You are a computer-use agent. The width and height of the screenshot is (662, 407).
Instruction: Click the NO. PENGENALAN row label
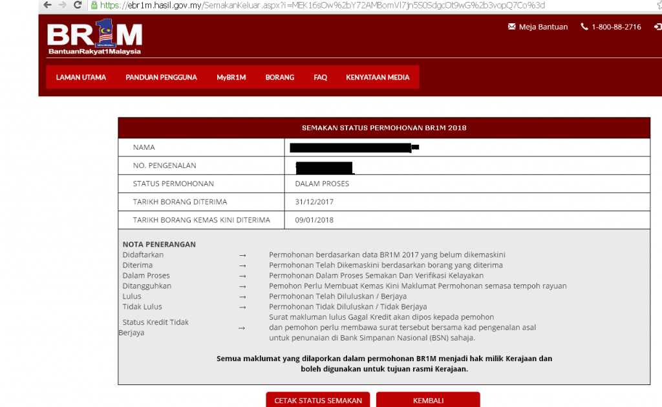click(x=165, y=165)
